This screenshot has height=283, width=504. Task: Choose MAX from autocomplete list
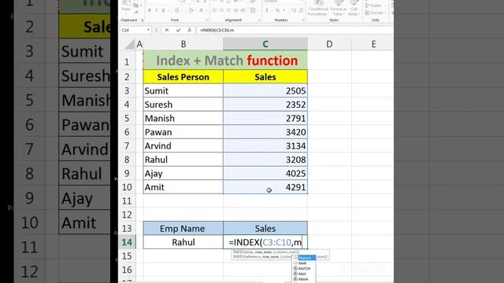click(x=304, y=274)
